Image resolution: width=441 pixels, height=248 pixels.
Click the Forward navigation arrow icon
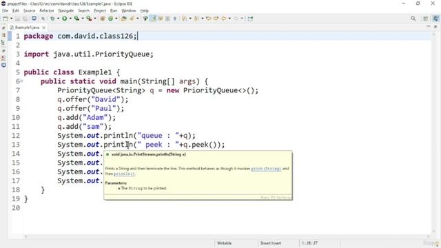[x=236, y=19]
